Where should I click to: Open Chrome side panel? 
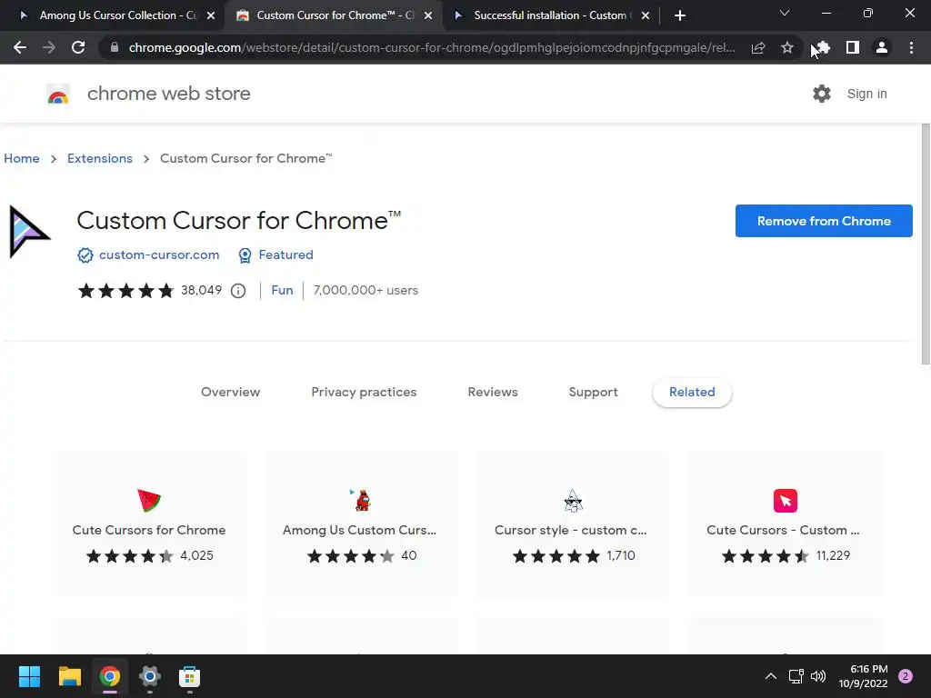853,47
